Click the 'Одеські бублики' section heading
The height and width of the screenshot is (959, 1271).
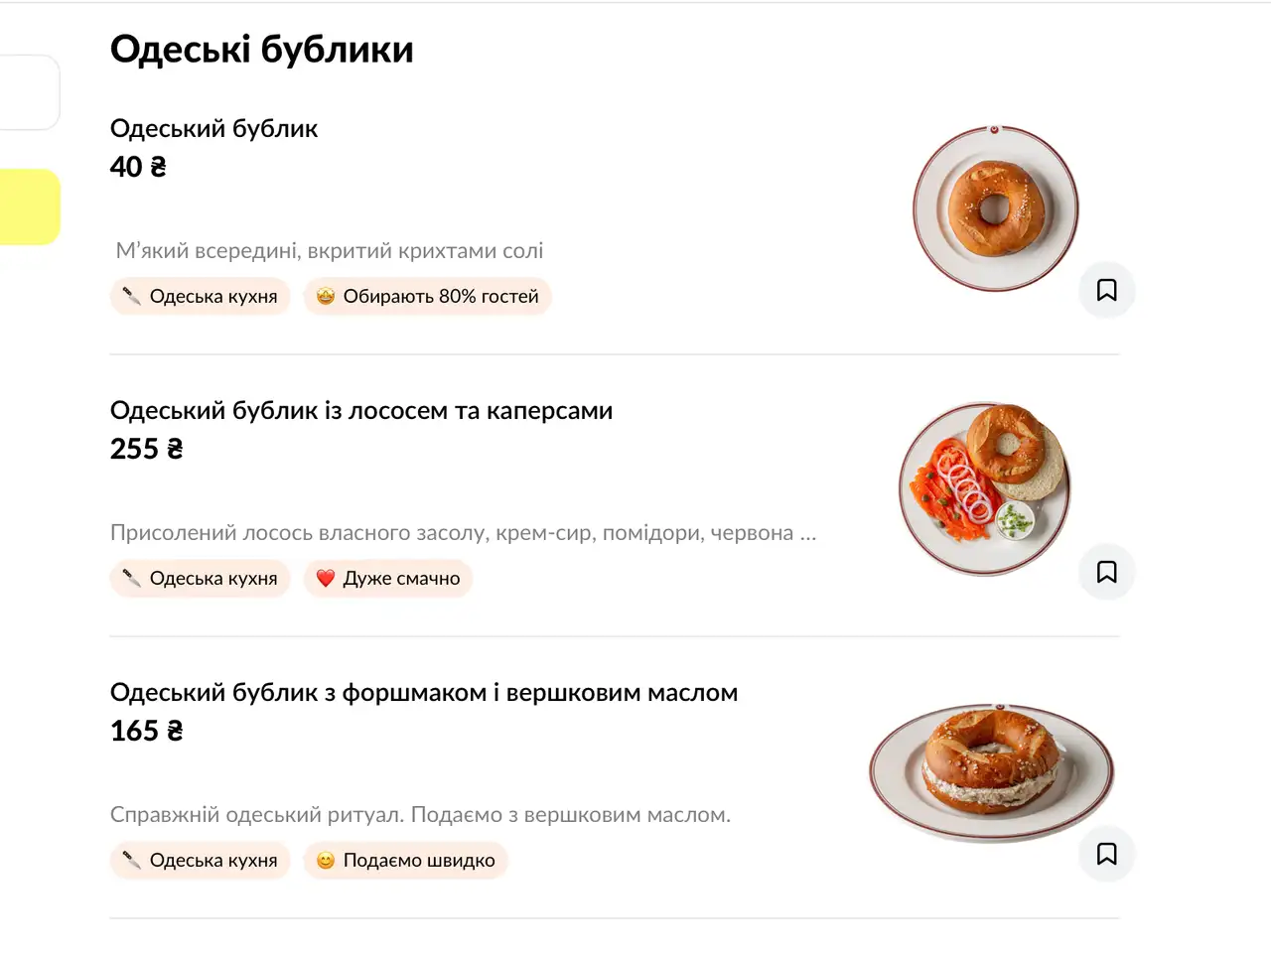click(261, 49)
